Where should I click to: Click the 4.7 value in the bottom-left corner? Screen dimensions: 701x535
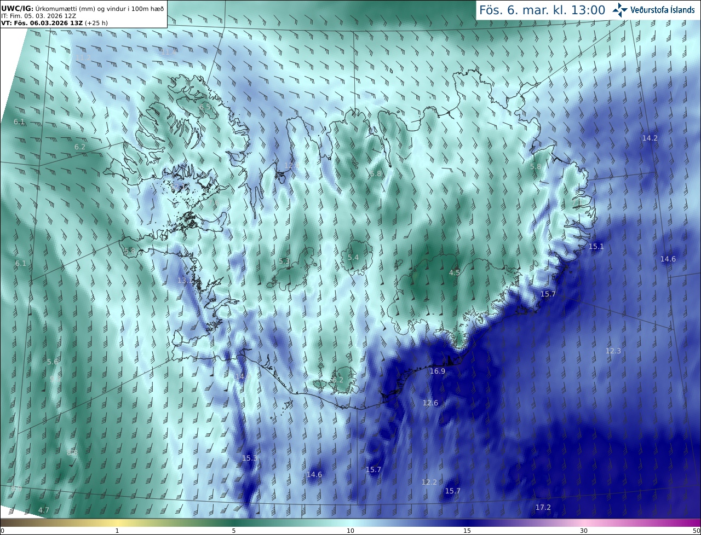coord(44,510)
